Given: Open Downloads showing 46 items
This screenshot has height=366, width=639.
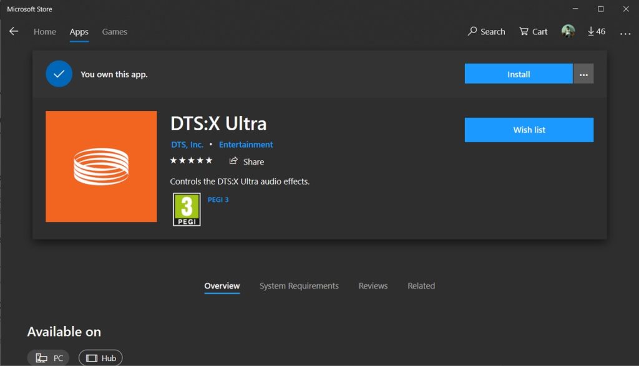Looking at the screenshot, I should [595, 31].
